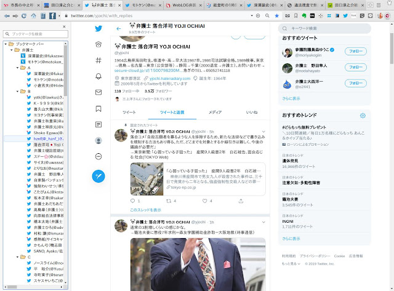Click the page vertical scrollbar thumb

click(x=392, y=48)
